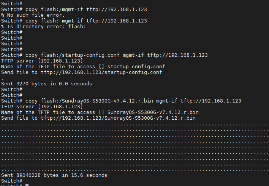Image resolution: width=269 pixels, height=186 pixels.
Task: Click the single progress dot above "Sent 3270 bytes"
Action: coord(2,79)
